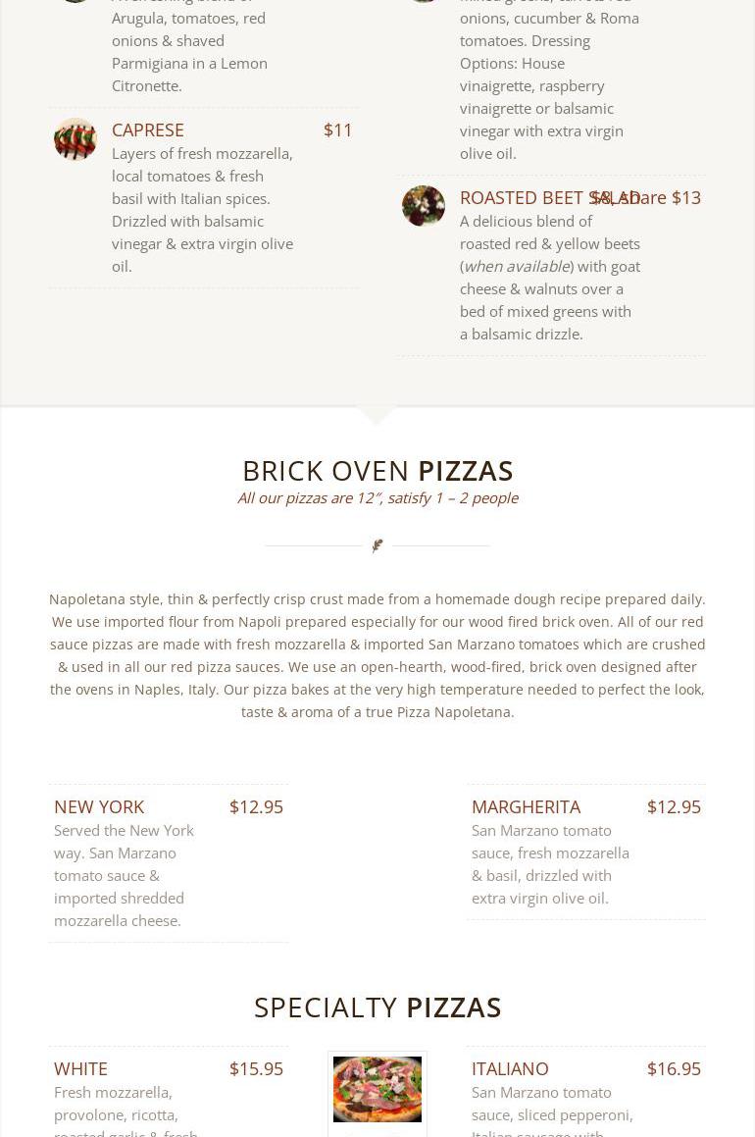
Task: Open the WHITE specialty pizza item
Action: pyautogui.click(x=80, y=1068)
